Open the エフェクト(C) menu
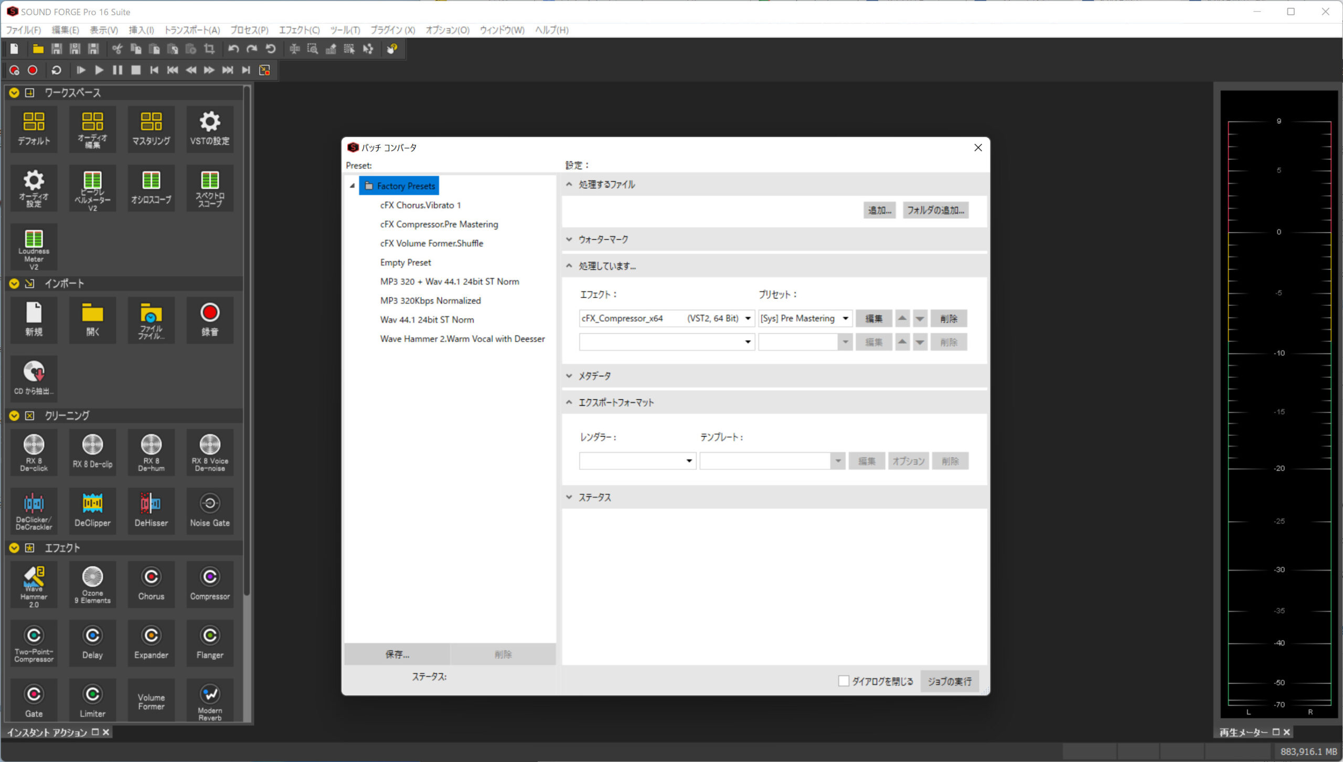 [x=299, y=30]
